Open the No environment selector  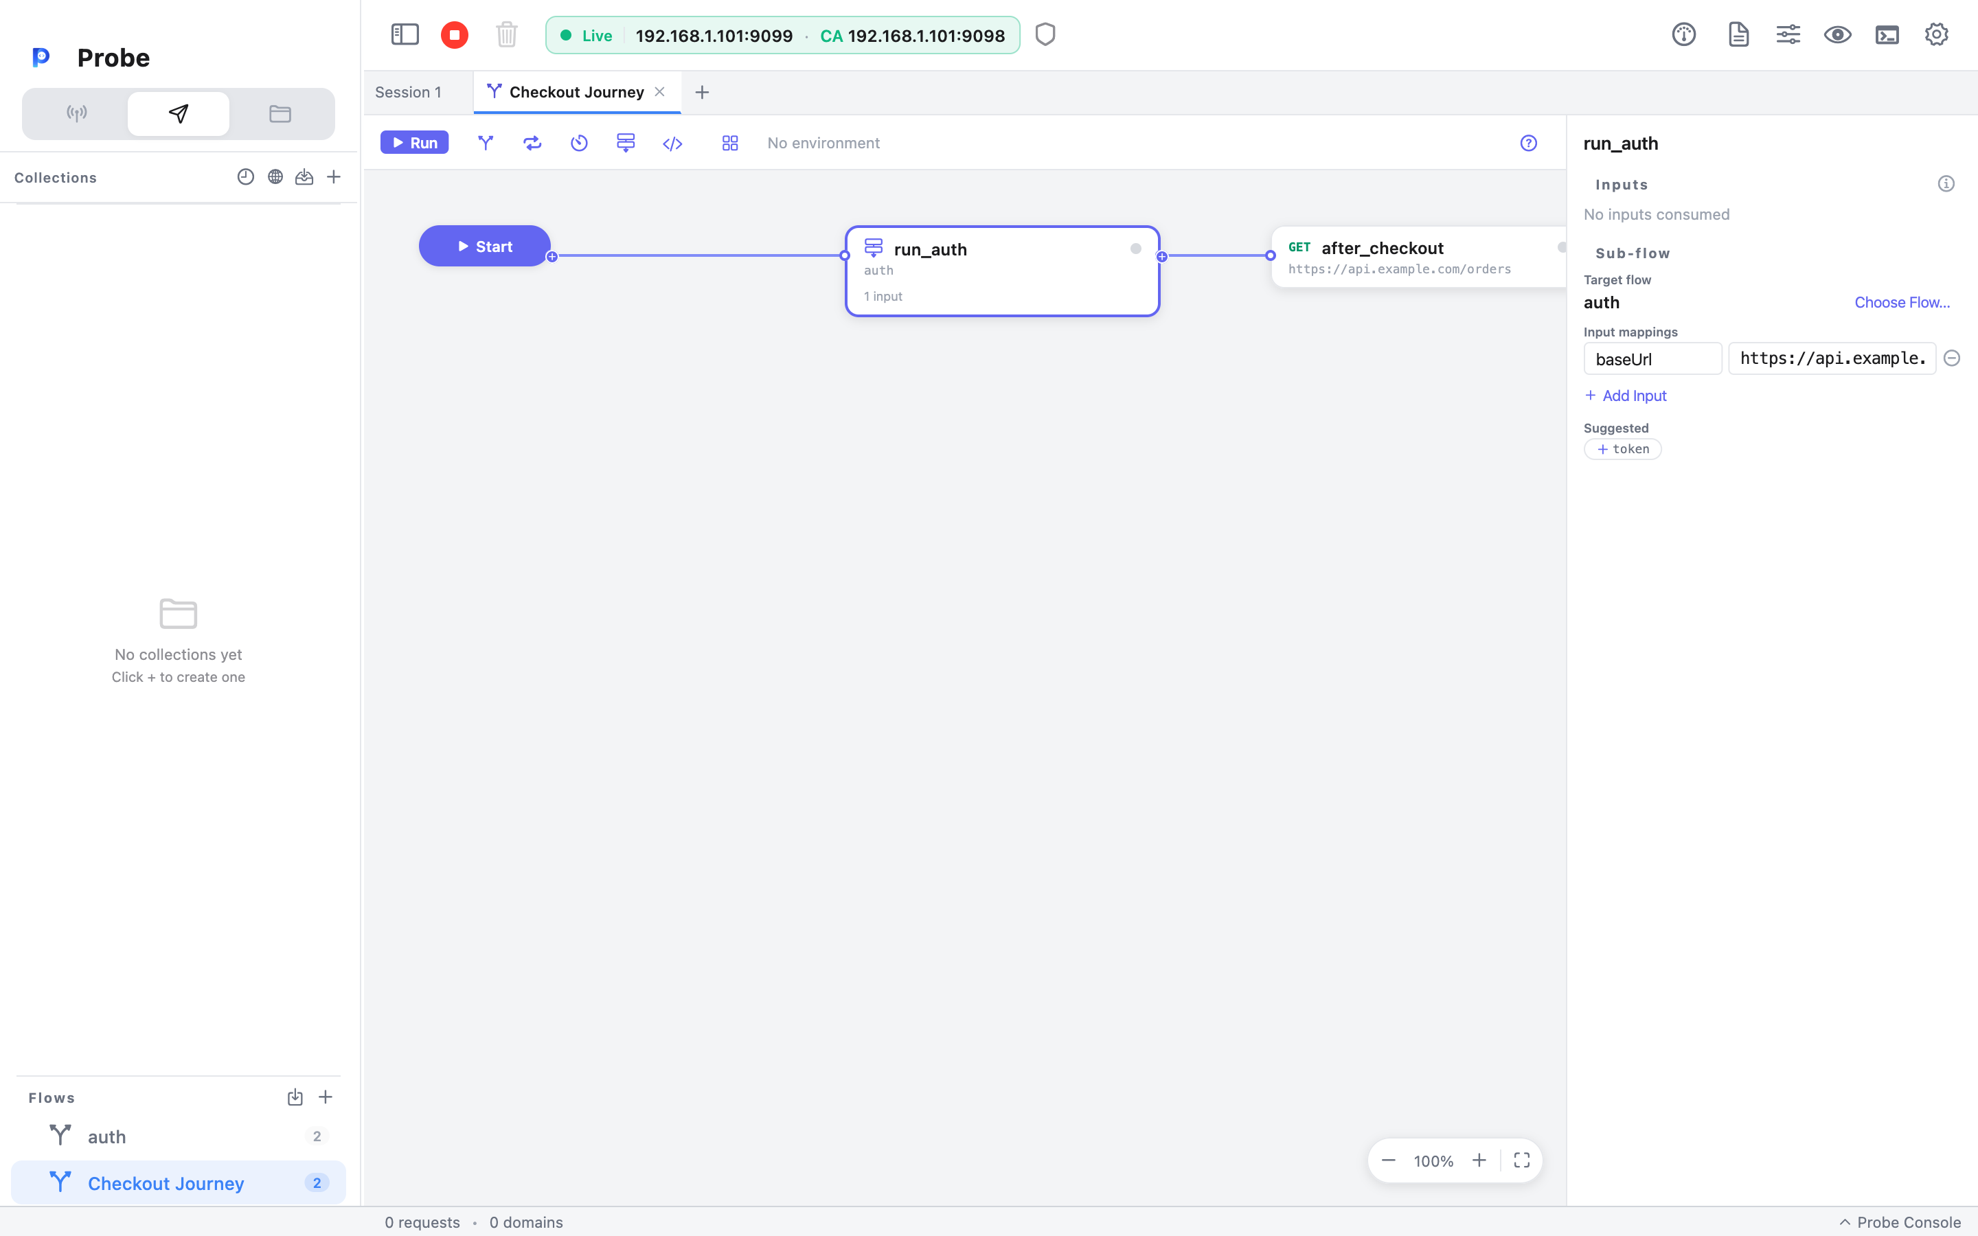pos(824,143)
